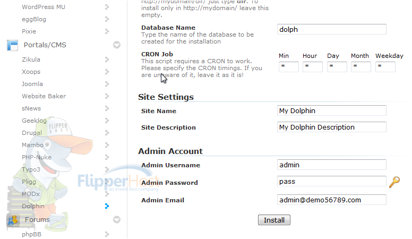Click the arrow icon next to Xoops
The height and width of the screenshot is (239, 412).
click(107, 72)
